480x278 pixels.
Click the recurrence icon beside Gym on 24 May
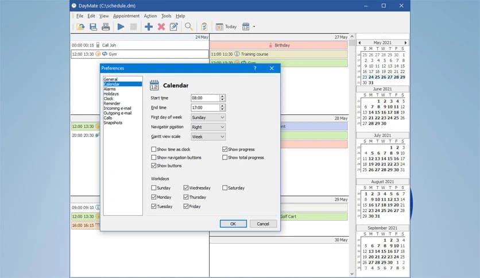coord(104,54)
